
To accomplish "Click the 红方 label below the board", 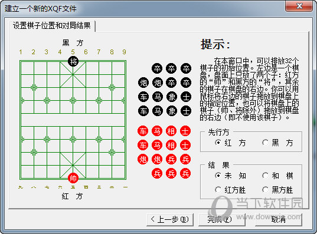I will coord(72,196).
